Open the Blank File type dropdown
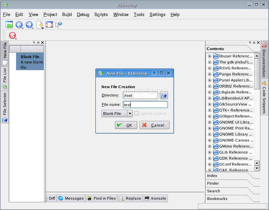The height and width of the screenshot is (210, 269). pyautogui.click(x=130, y=114)
